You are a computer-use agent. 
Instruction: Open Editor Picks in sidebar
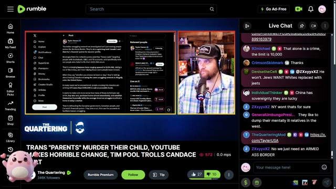10,89
